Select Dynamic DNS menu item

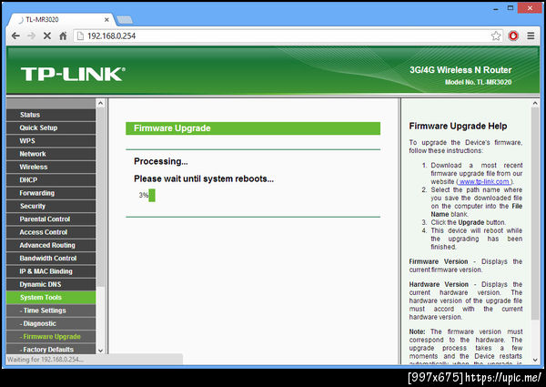pyautogui.click(x=51, y=285)
